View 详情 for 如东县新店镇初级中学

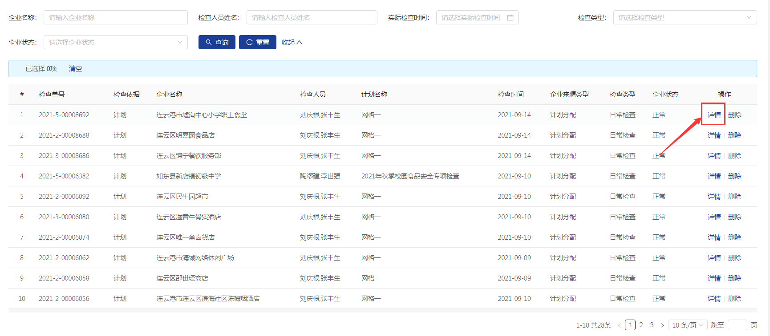pyautogui.click(x=714, y=176)
